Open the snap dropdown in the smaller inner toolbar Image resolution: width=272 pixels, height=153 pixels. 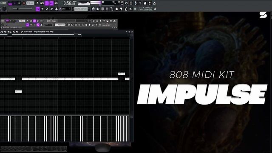coord(48,25)
